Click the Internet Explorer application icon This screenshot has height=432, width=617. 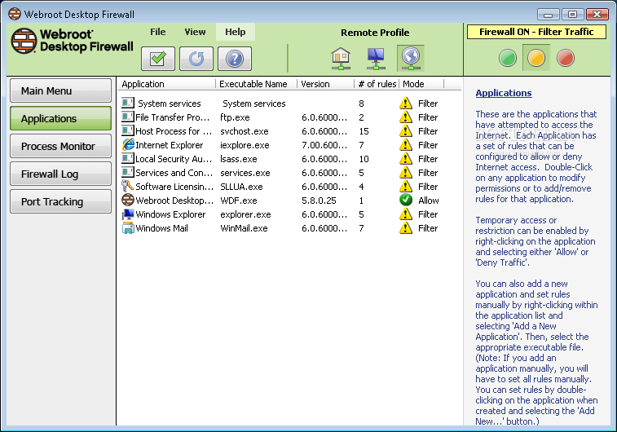(128, 145)
